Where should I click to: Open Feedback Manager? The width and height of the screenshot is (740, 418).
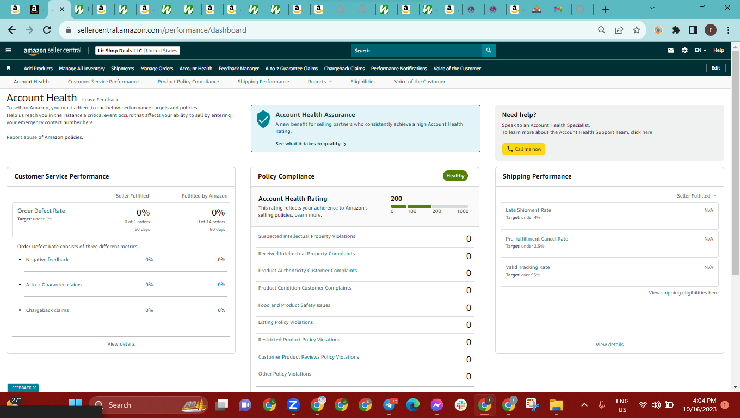(x=239, y=69)
